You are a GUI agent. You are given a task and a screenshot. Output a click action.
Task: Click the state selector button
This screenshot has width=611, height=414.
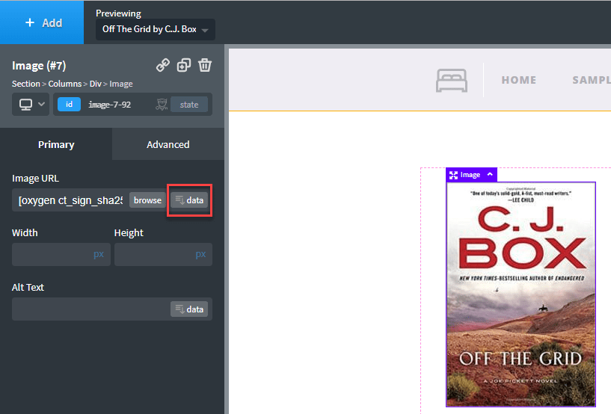(x=189, y=105)
